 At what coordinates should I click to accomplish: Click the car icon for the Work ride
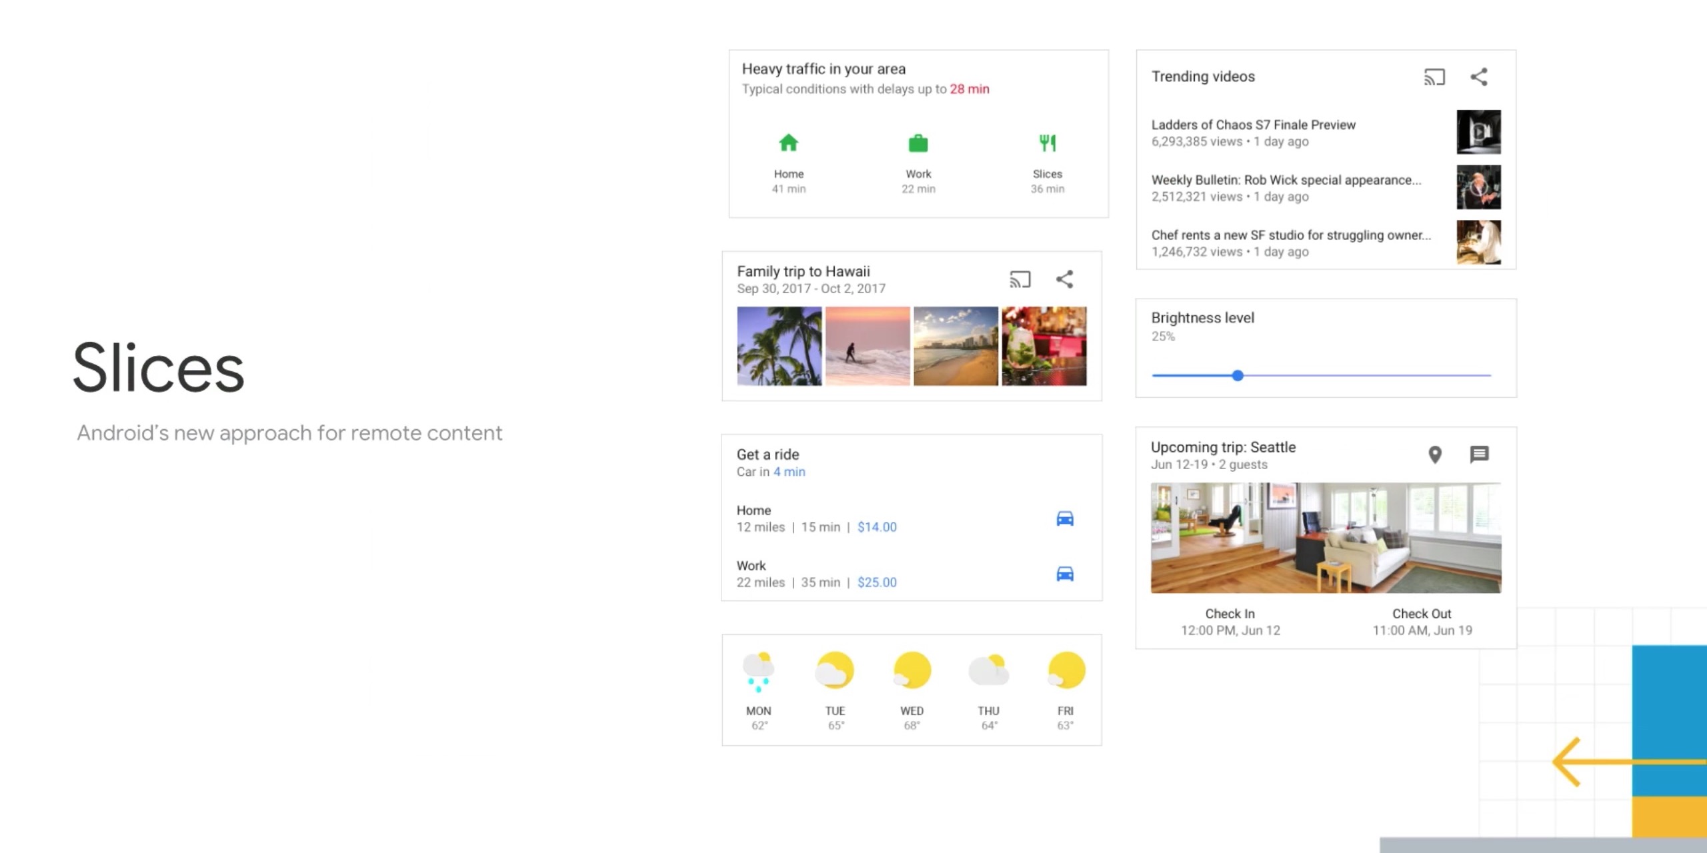[x=1064, y=573]
